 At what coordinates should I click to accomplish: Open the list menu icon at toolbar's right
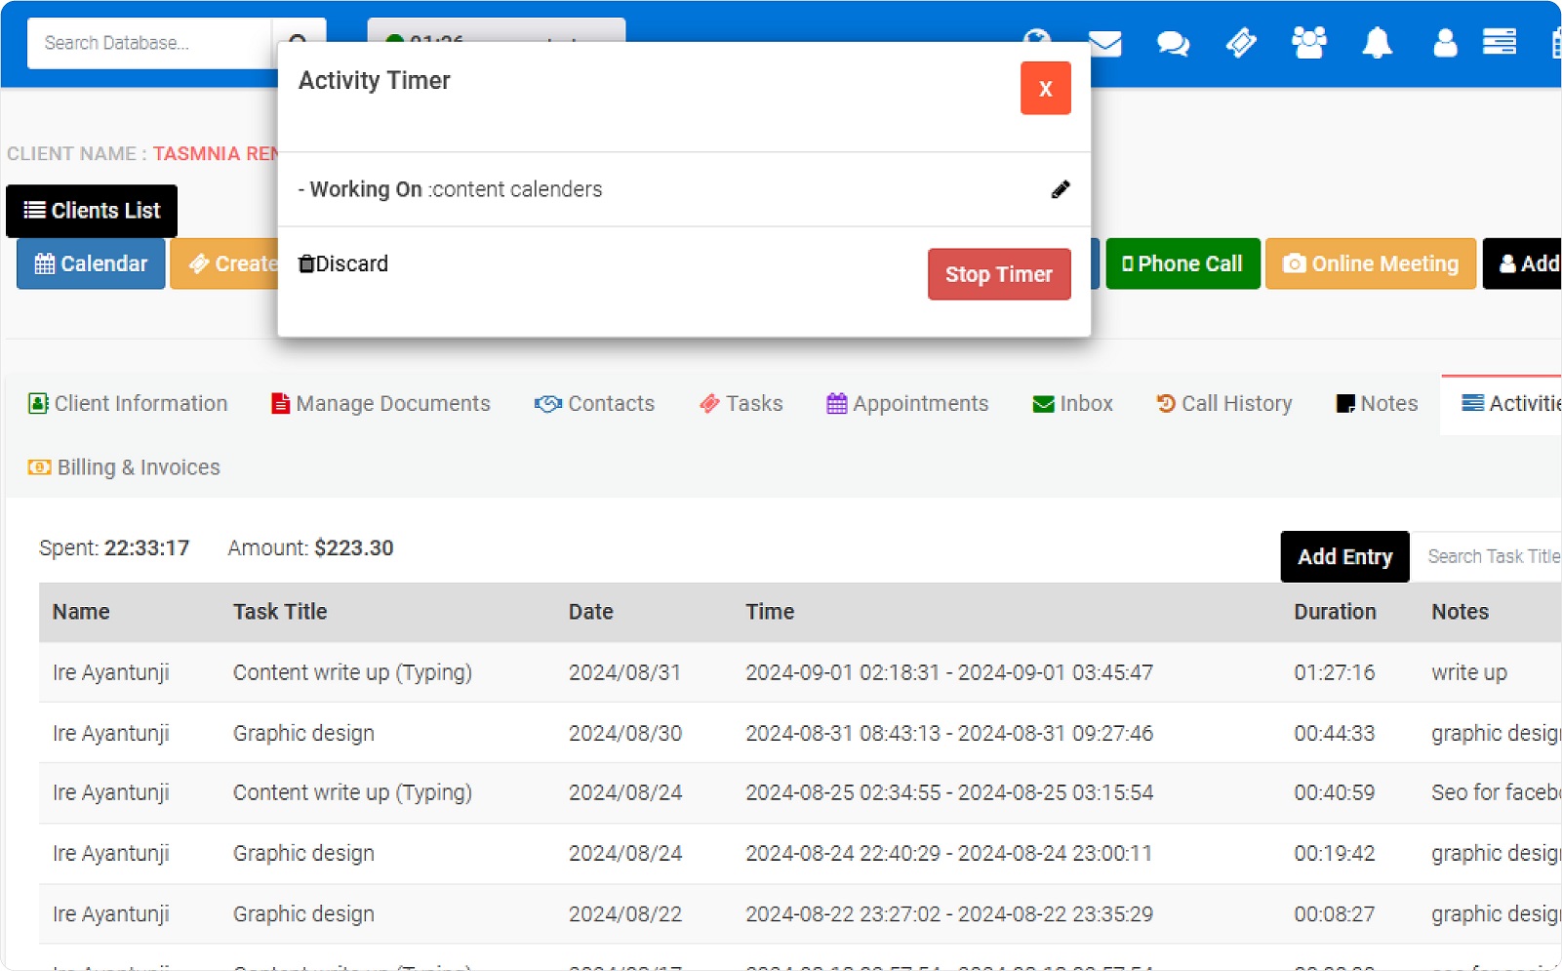pyautogui.click(x=1500, y=43)
